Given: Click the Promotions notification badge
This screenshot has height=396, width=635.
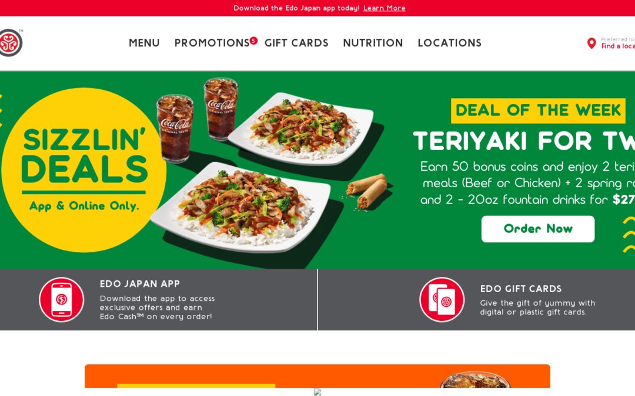Looking at the screenshot, I should (x=253, y=40).
